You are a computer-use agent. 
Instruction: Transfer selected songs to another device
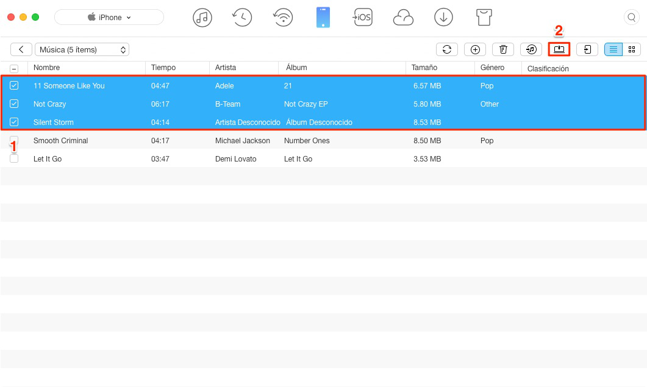(x=587, y=49)
